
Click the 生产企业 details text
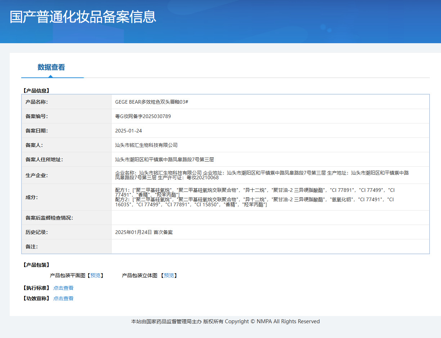point(262,175)
